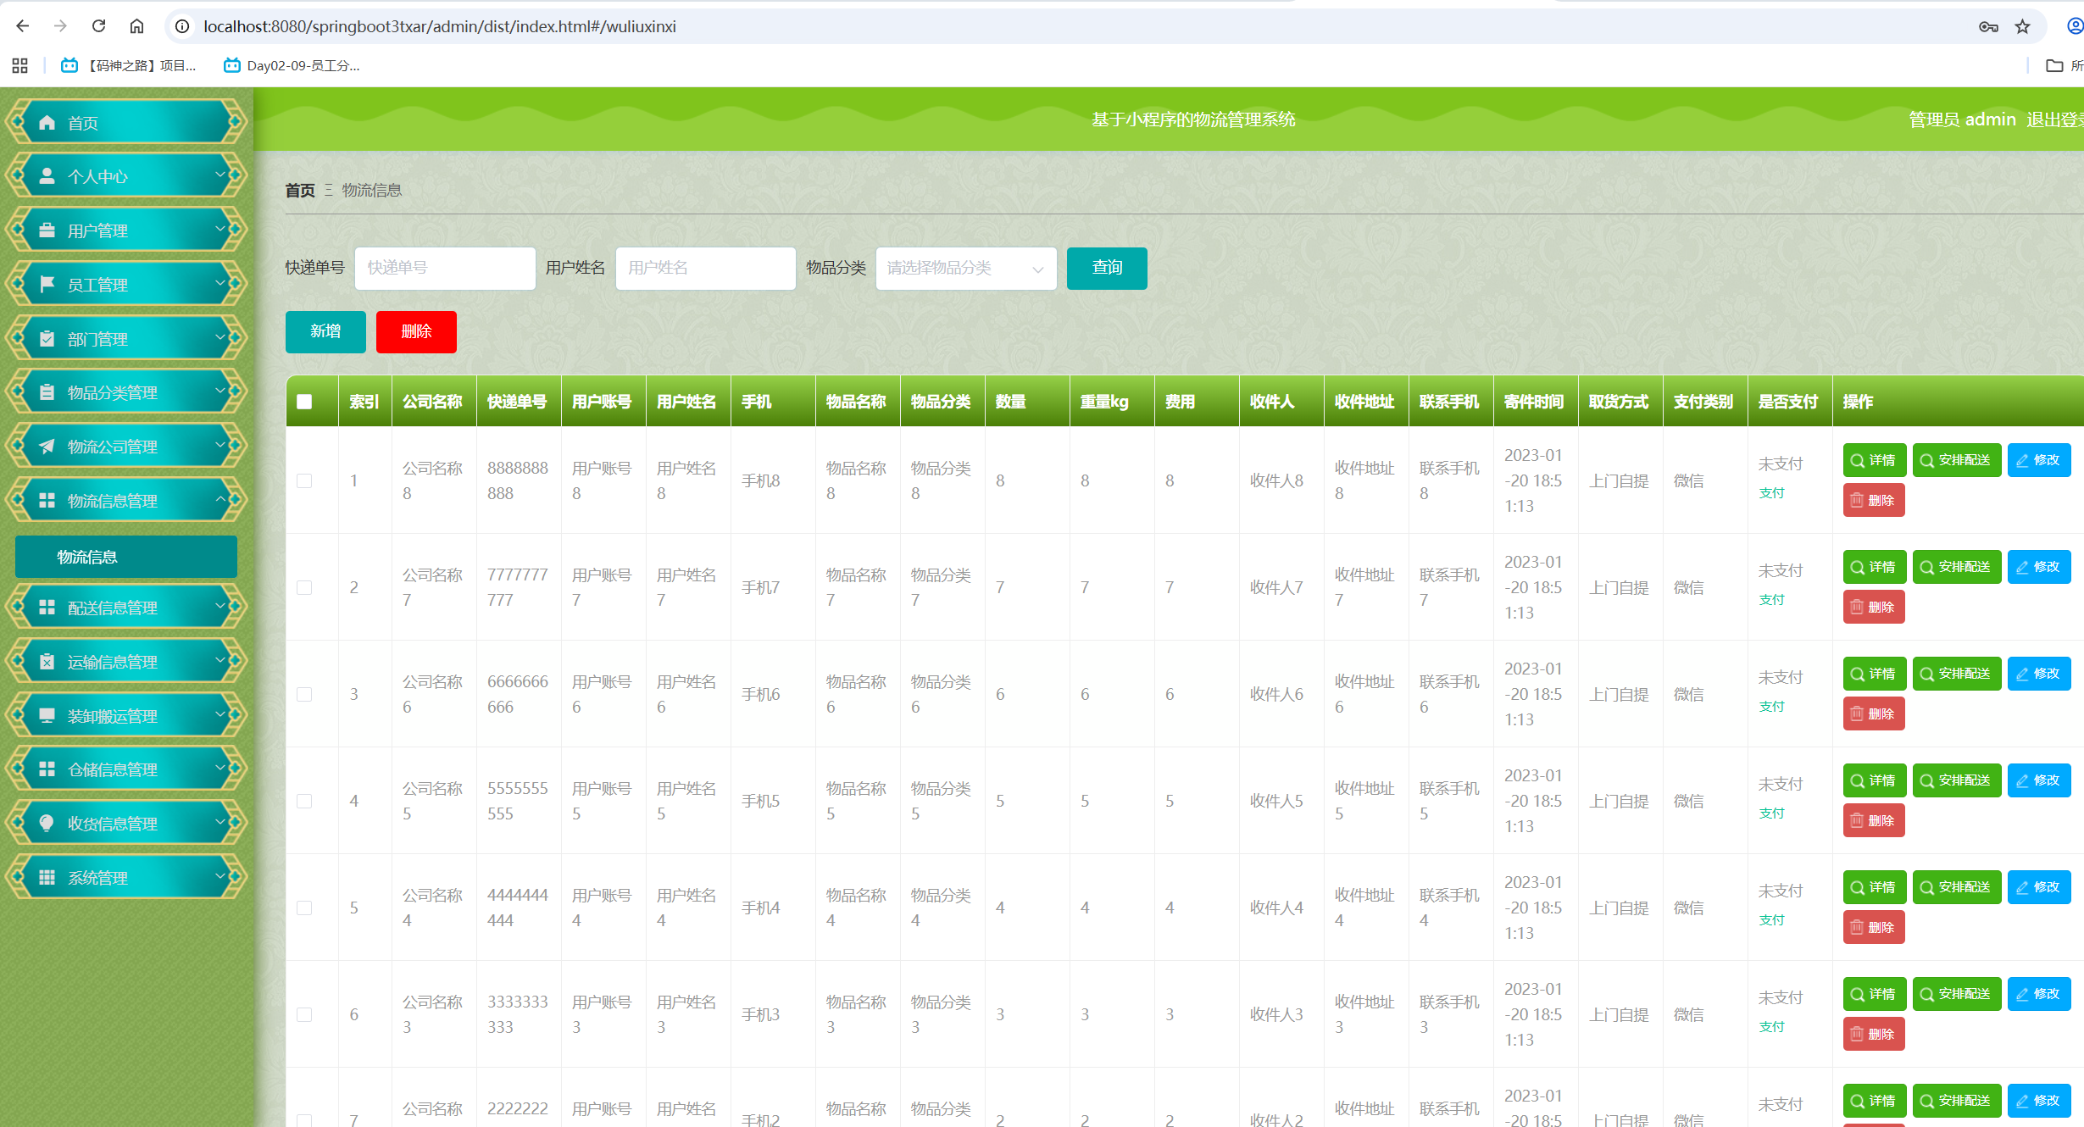The width and height of the screenshot is (2084, 1127).
Task: Click the monitor icon for 装卸搬运管理
Action: click(47, 715)
